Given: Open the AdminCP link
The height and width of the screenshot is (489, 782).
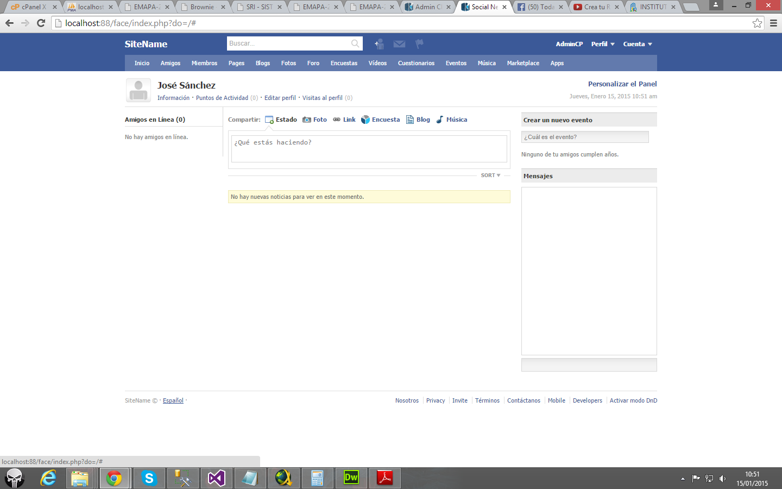Looking at the screenshot, I should [x=569, y=44].
